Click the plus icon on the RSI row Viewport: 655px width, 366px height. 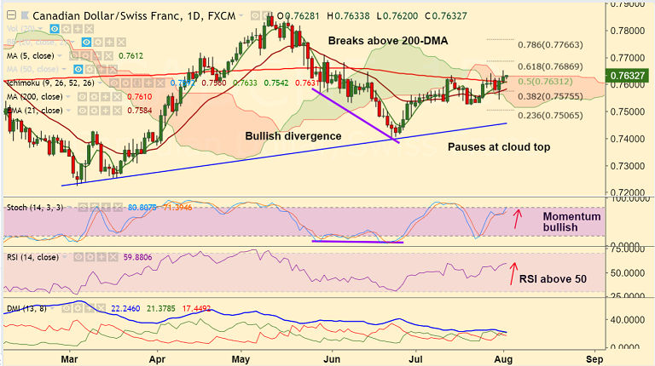[x=101, y=257]
